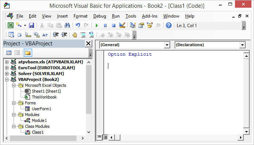The height and width of the screenshot is (145, 254).
Task: Select Class1 in project tree
Action: (38, 132)
